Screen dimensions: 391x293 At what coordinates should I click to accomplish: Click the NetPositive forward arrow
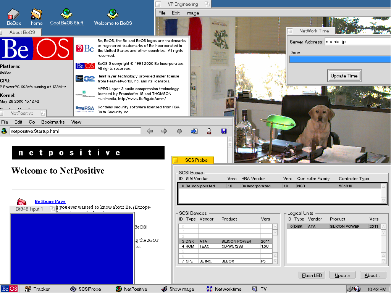164,131
